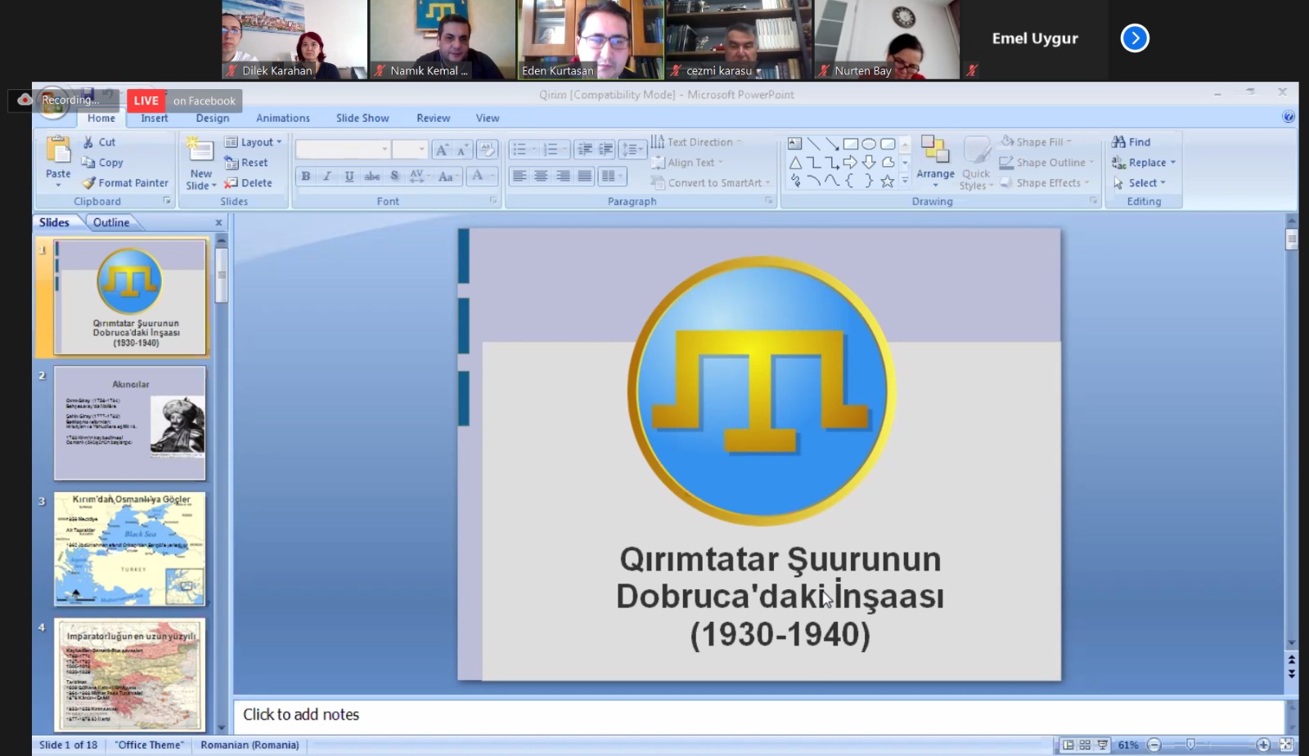The image size is (1309, 756).
Task: Pick the Rectangle shape in the gallery
Action: (x=851, y=144)
